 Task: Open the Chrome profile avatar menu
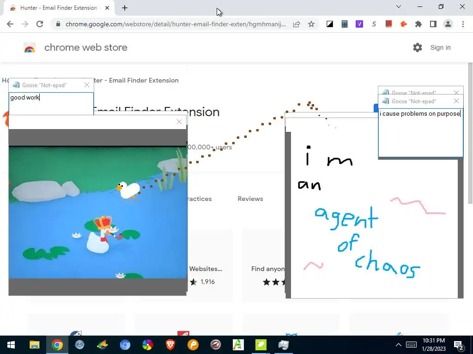coord(448,24)
